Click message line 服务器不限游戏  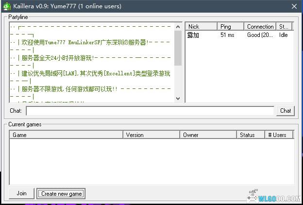click(x=69, y=89)
